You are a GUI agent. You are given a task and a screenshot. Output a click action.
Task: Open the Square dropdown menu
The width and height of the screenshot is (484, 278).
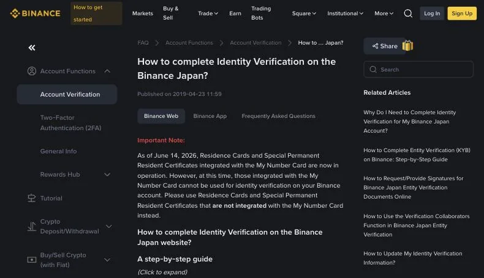pyautogui.click(x=304, y=13)
